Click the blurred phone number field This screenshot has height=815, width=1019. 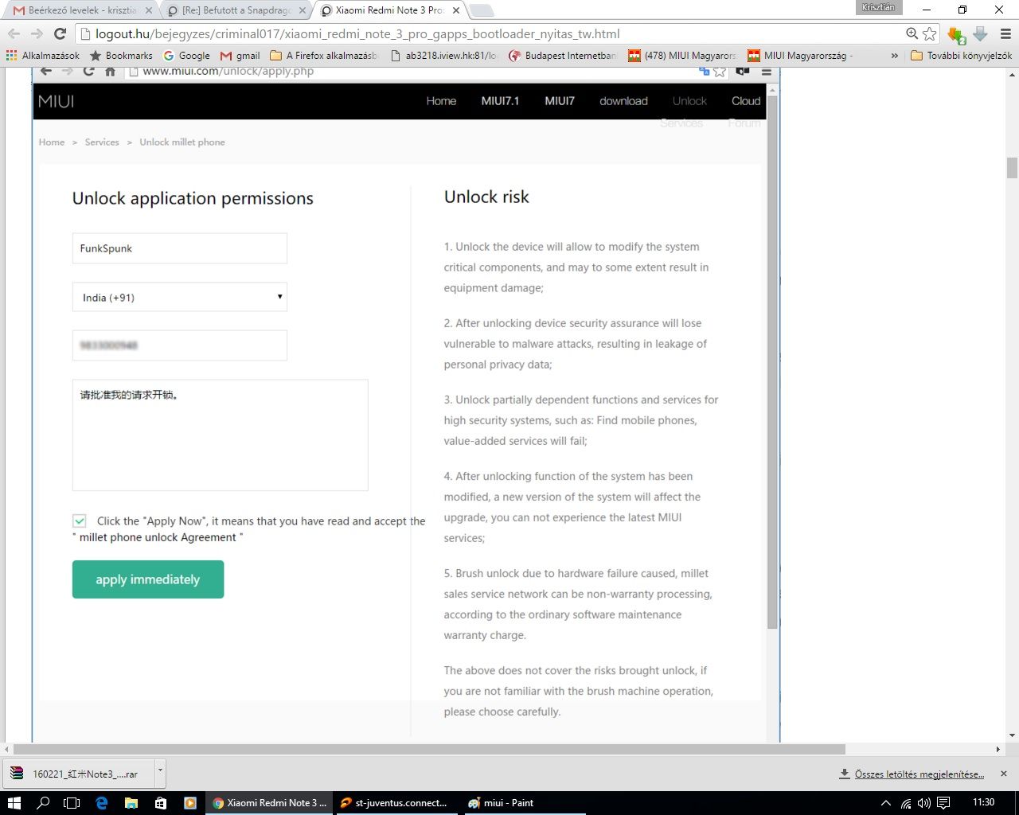tap(180, 345)
